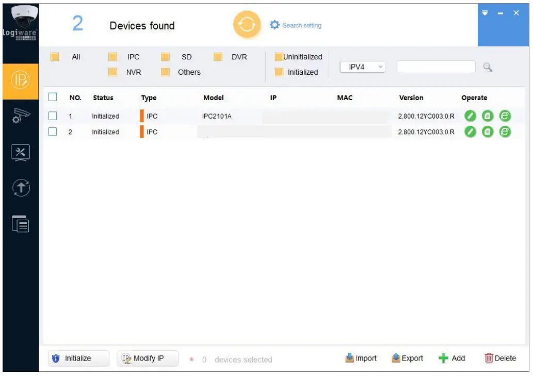Click the device search text field

click(435, 67)
